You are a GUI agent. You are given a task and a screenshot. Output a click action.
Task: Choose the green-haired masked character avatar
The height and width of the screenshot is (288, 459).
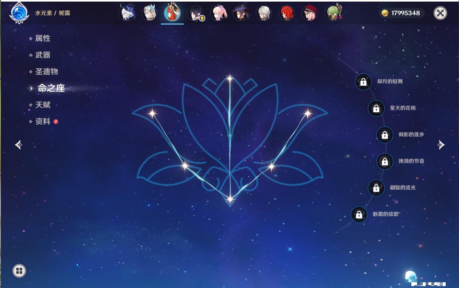(x=333, y=13)
